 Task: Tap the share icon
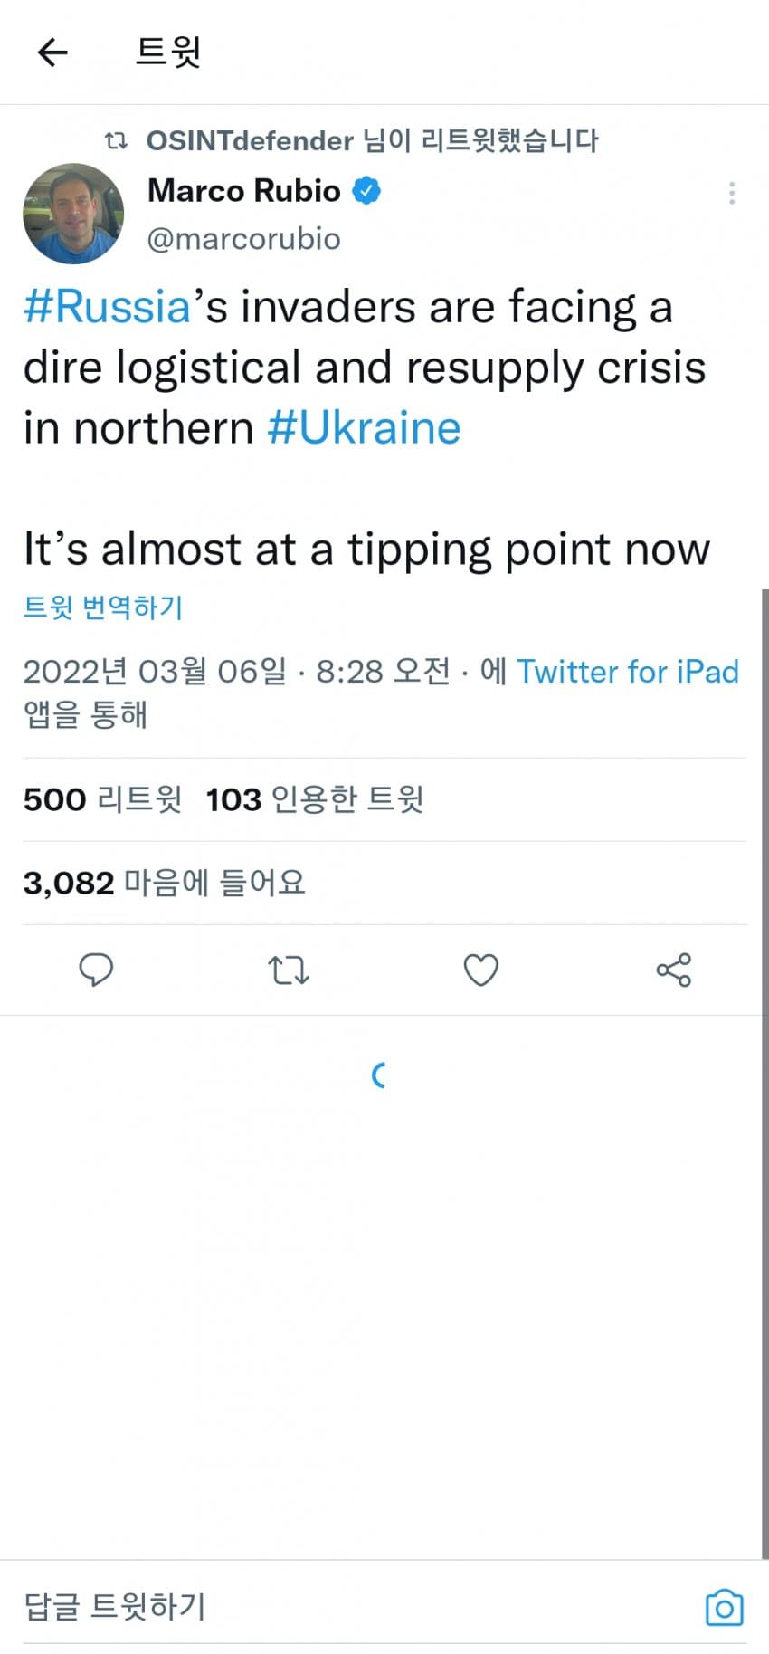[x=673, y=970]
